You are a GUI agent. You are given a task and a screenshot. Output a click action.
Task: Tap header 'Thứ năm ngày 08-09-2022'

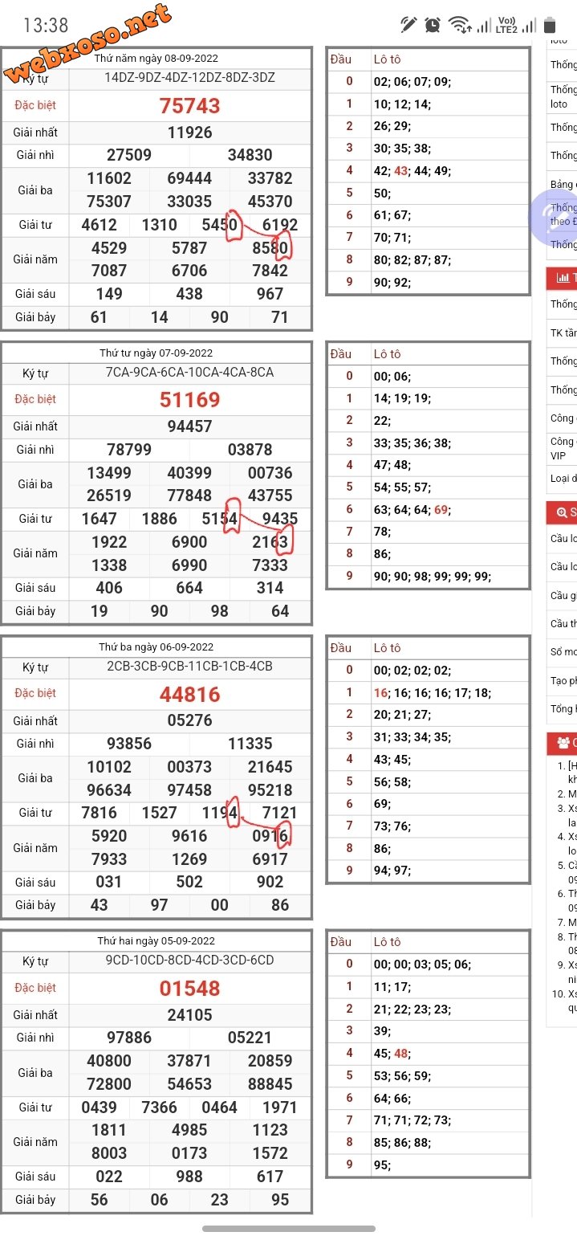click(x=156, y=59)
